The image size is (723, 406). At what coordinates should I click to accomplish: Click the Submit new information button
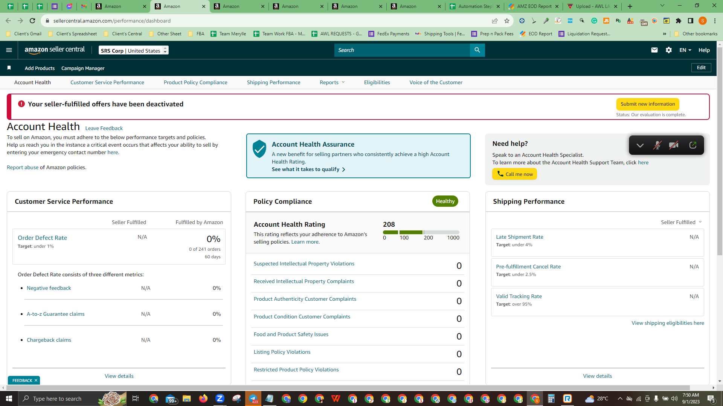click(648, 104)
